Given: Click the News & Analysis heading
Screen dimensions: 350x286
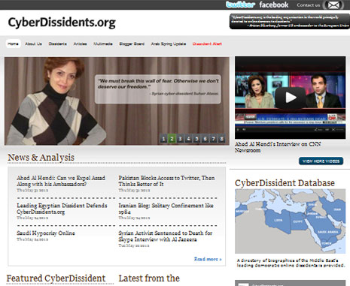Looking at the screenshot, I should click(x=41, y=158).
